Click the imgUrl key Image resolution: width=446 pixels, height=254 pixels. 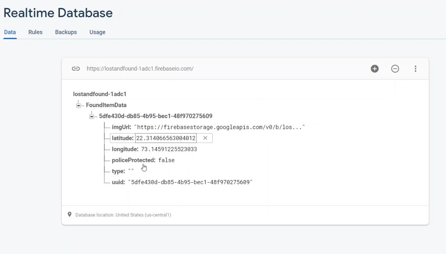coord(122,127)
